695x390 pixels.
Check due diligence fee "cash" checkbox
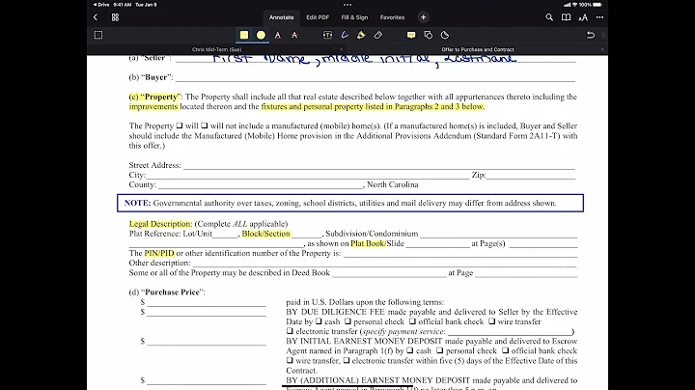[x=319, y=321]
